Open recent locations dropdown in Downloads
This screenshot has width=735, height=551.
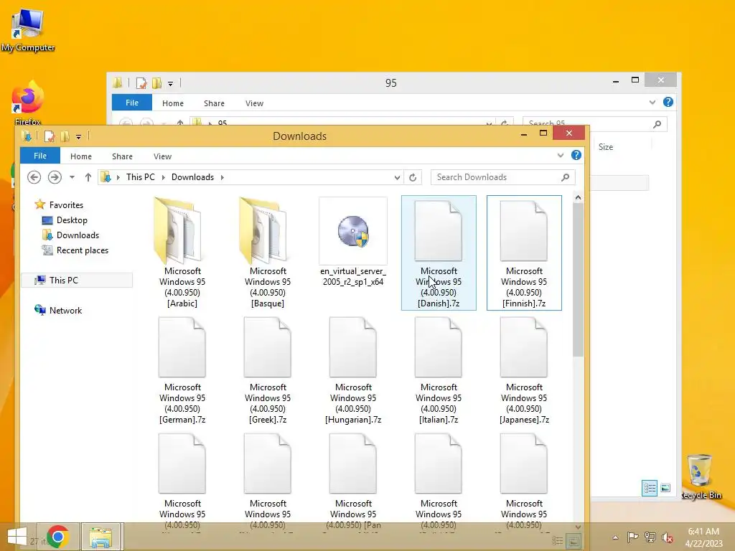pyautogui.click(x=72, y=177)
